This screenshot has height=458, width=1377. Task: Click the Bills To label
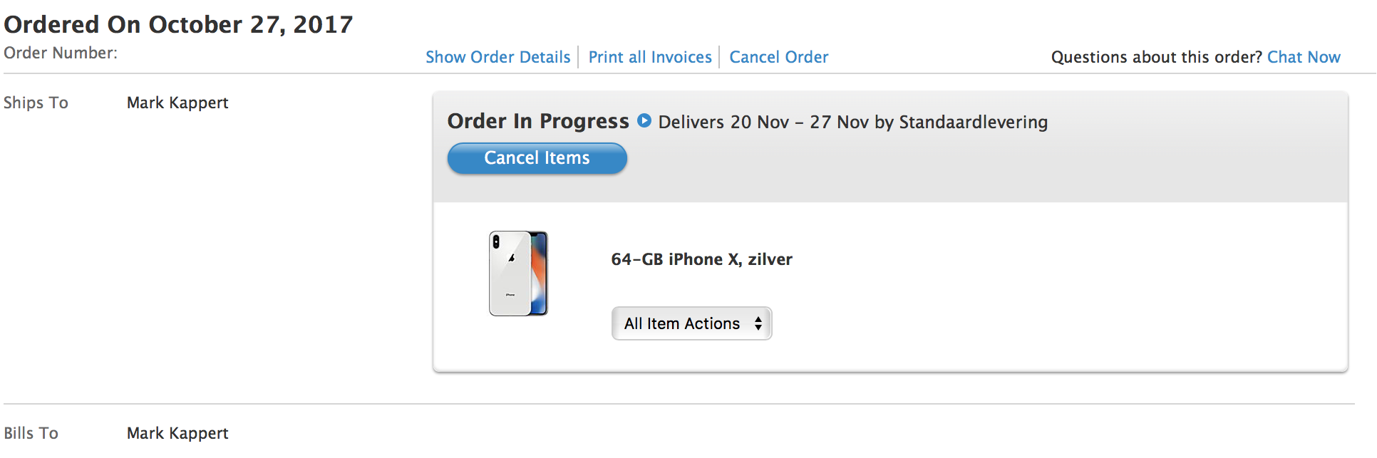(31, 433)
